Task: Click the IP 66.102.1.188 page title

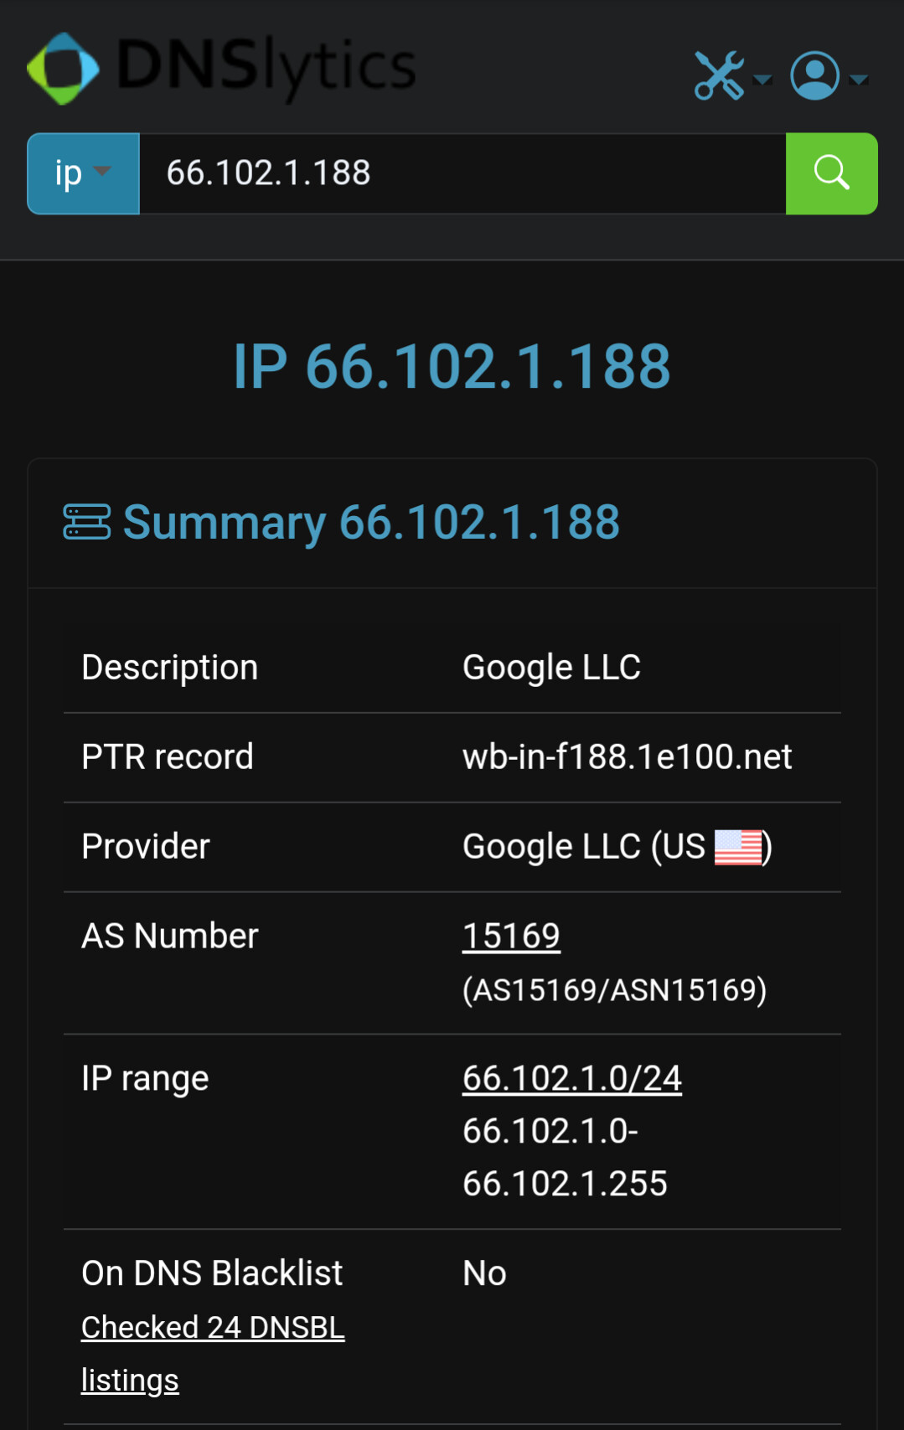Action: click(452, 366)
